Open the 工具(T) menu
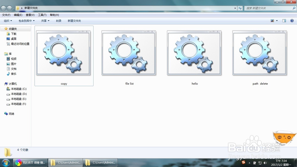This screenshot has height=167, width=297. 42,15
